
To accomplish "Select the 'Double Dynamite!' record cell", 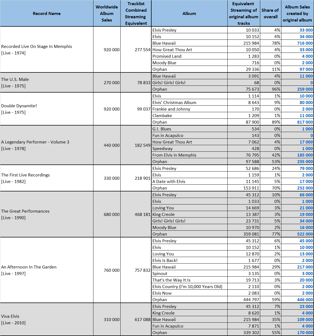I will [47, 109].
